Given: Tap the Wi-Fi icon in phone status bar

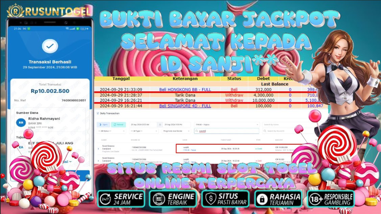Looking at the screenshot, I should (67, 29).
